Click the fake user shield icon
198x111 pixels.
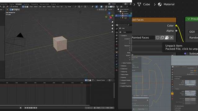(x=157, y=38)
